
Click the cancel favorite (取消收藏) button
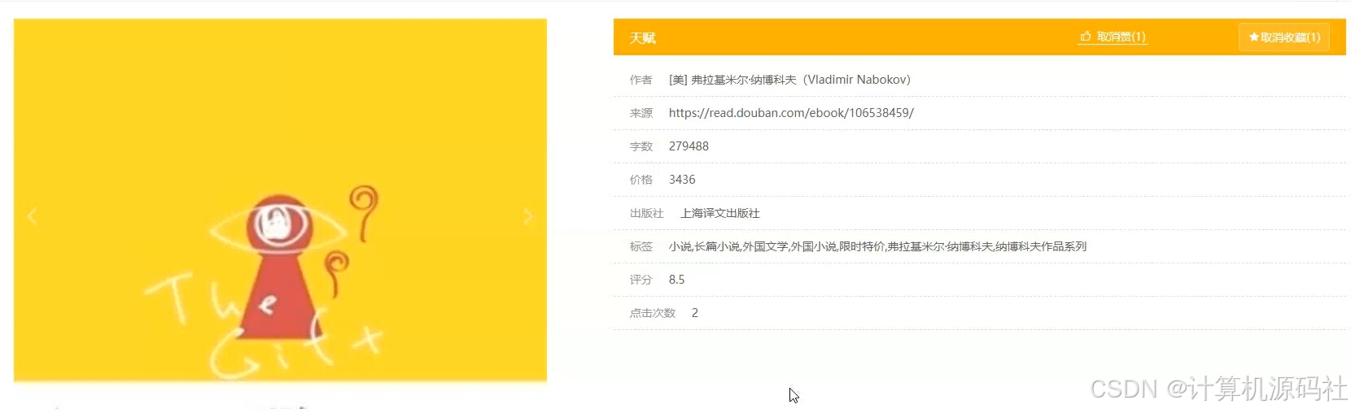pyautogui.click(x=1284, y=37)
